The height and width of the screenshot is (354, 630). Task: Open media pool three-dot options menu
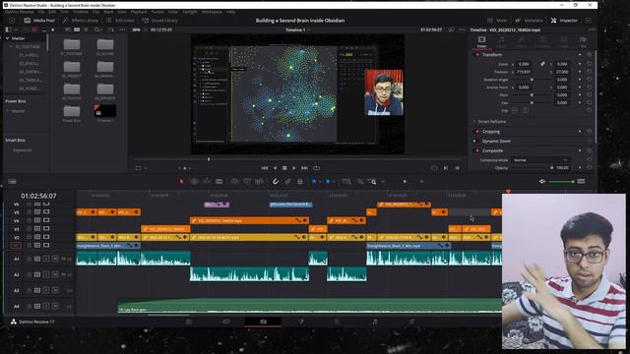pyautogui.click(x=122, y=29)
